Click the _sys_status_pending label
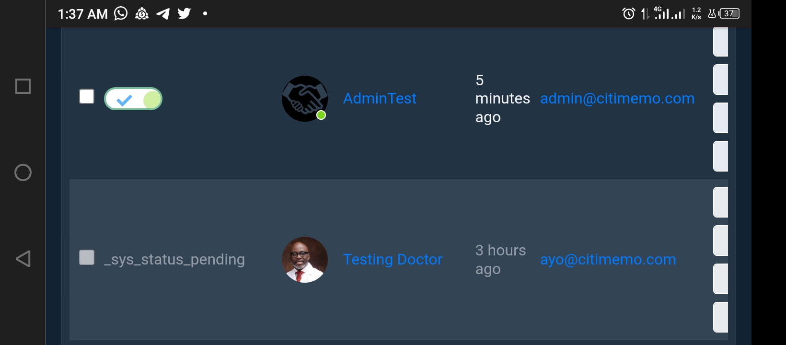The width and height of the screenshot is (786, 345). [x=174, y=260]
